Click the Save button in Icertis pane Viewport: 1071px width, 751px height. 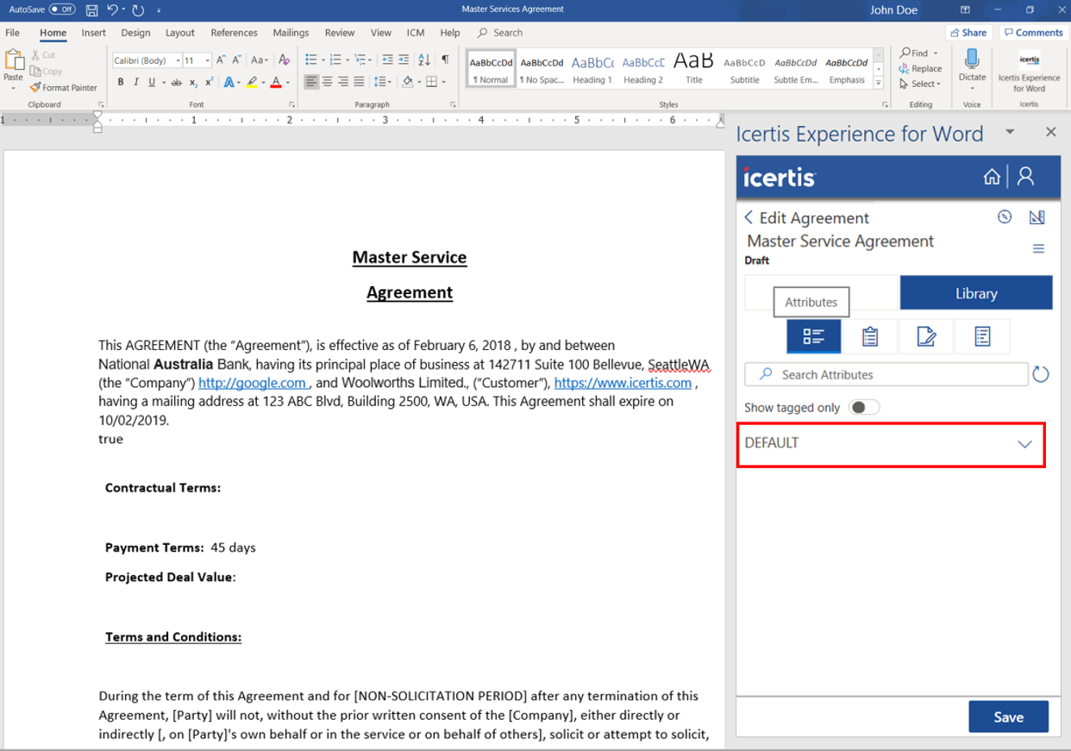pyautogui.click(x=1008, y=717)
